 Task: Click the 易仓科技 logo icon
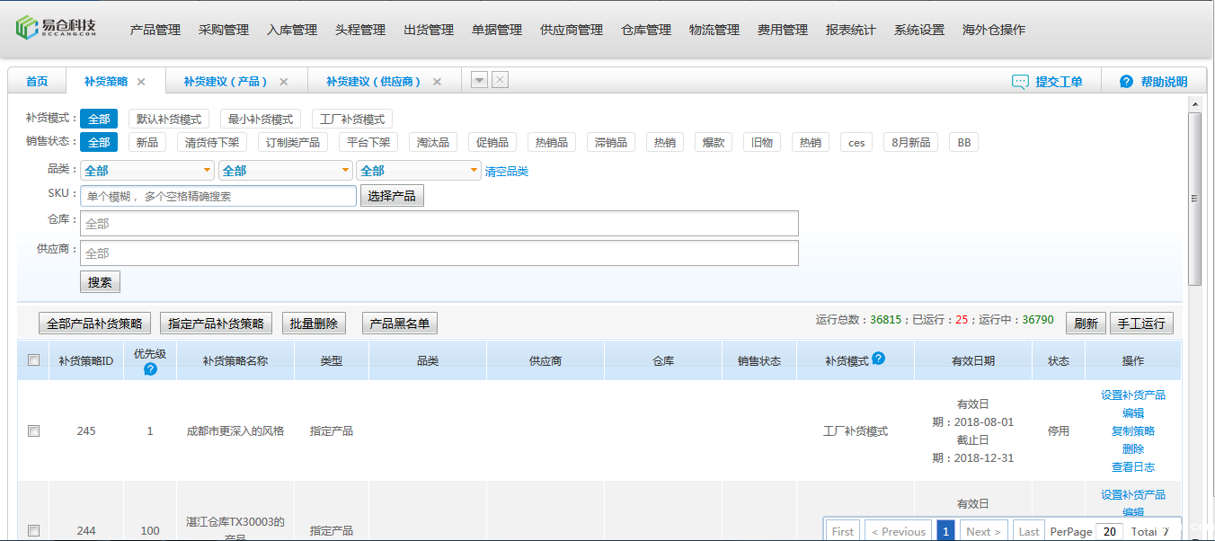[27, 28]
